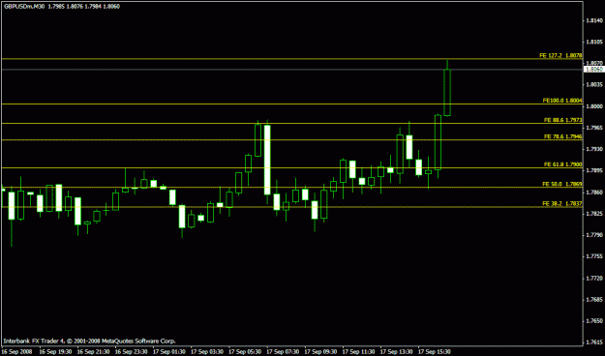Screen dimensions: 605x356
Task: Click the 17 Sep 03:30 time label
Action: [206, 352]
